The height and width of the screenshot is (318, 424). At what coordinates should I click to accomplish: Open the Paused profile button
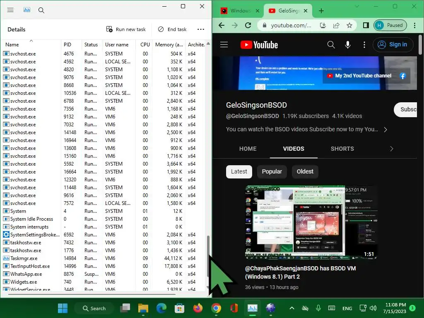click(x=390, y=25)
